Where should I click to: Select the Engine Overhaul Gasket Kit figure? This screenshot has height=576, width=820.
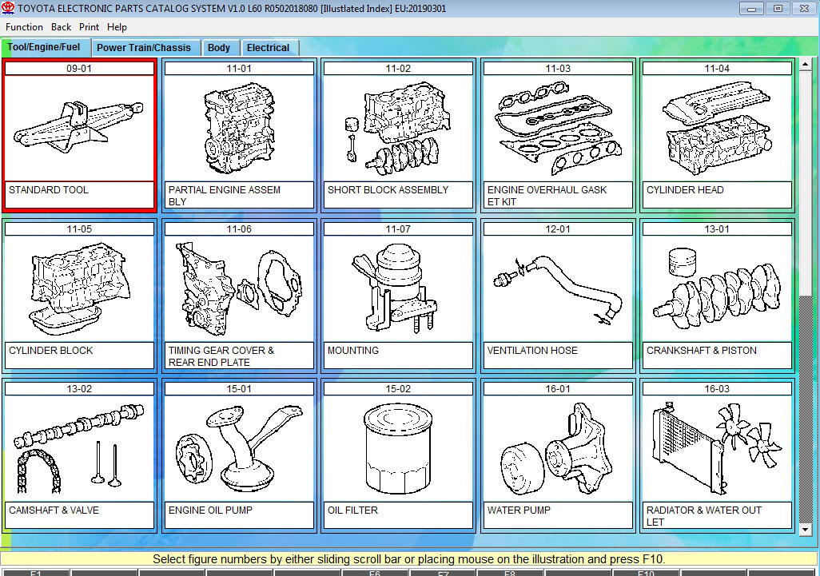click(x=558, y=128)
